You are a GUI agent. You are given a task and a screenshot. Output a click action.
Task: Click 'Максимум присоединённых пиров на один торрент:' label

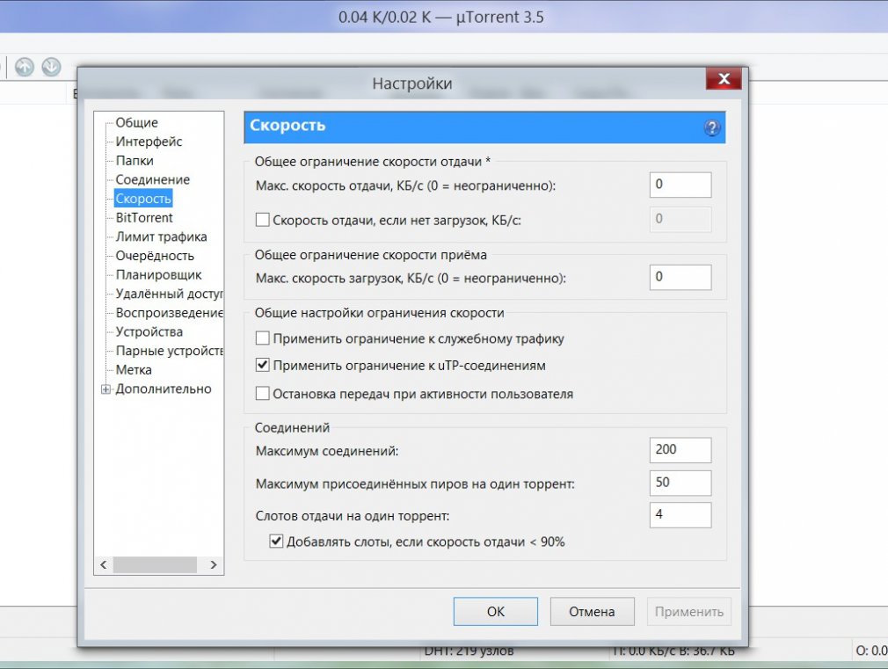[415, 484]
